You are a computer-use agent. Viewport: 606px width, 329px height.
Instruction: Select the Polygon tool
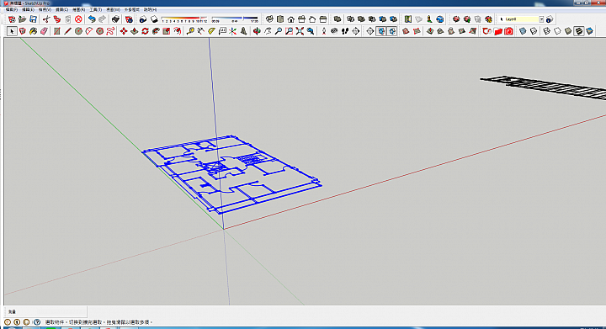[99, 31]
